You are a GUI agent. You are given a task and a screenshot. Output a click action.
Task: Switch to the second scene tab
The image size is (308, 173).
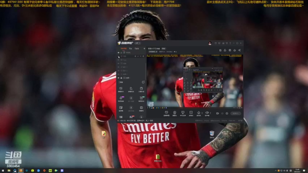coord(131,48)
